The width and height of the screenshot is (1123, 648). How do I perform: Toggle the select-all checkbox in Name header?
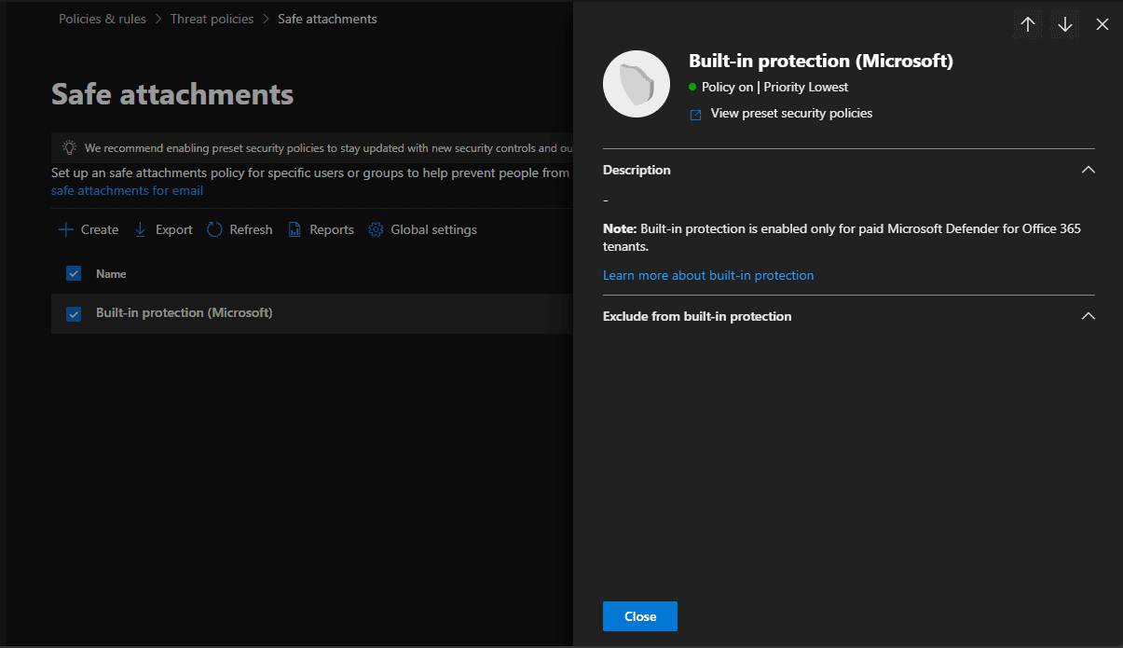[x=74, y=273]
